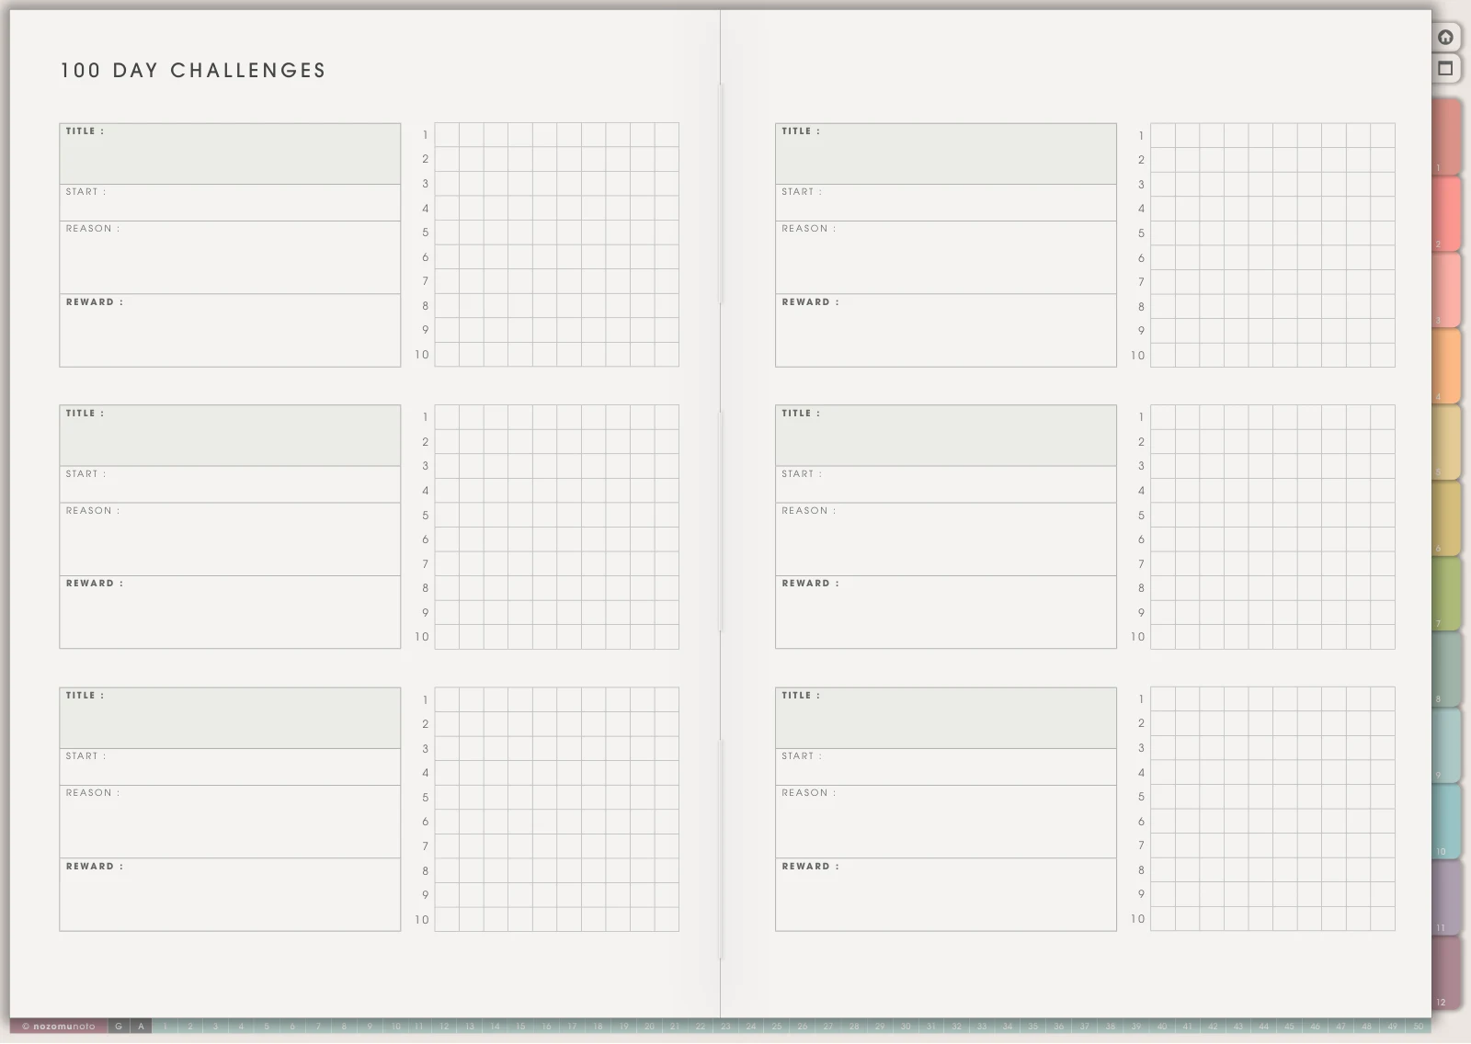Go to month tab 6 on right edge
The image size is (1471, 1044).
pos(1446,517)
